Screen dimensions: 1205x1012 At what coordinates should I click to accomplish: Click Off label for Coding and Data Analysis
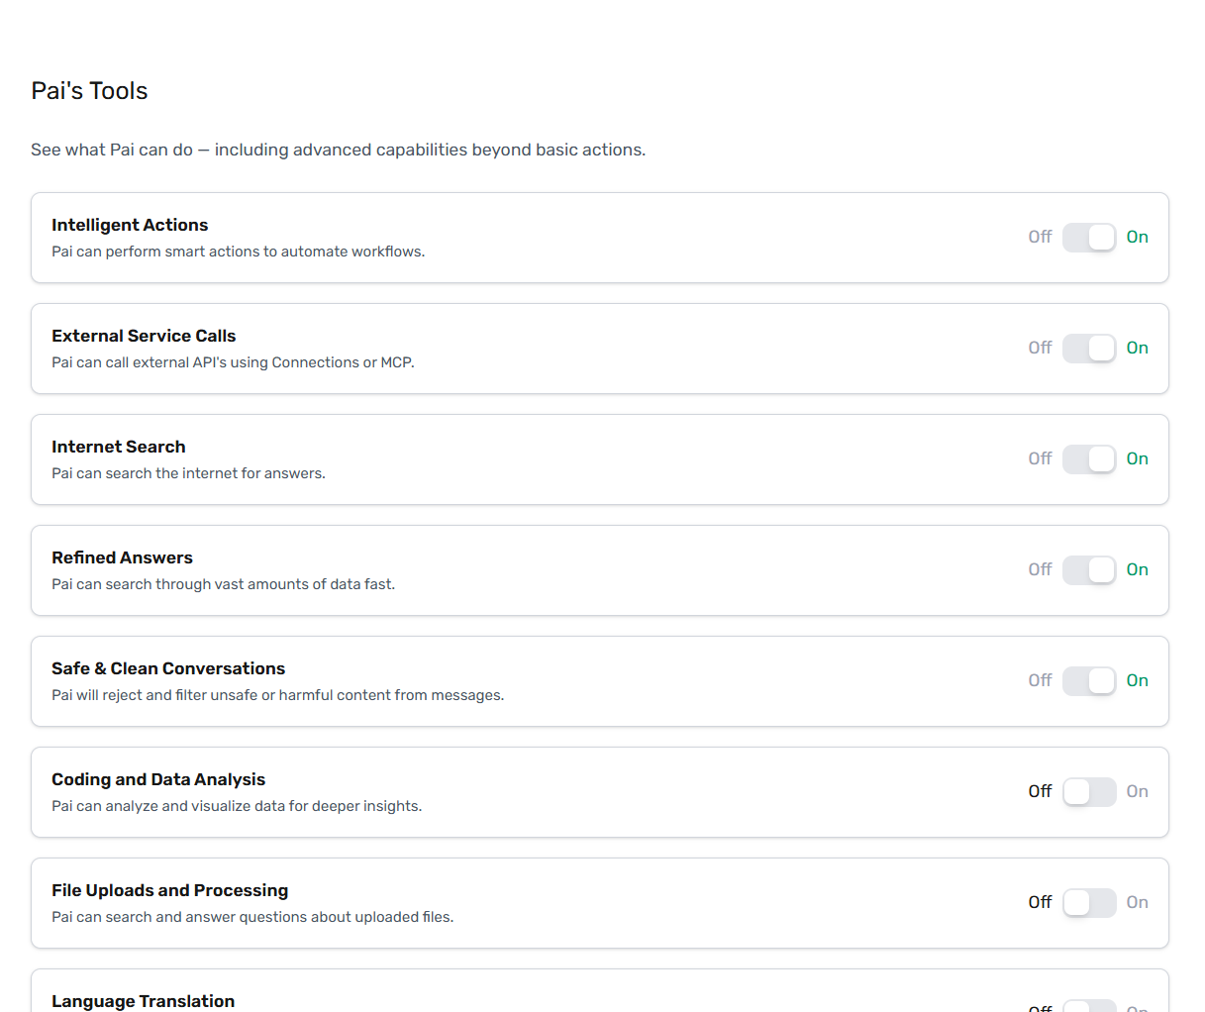[1040, 791]
